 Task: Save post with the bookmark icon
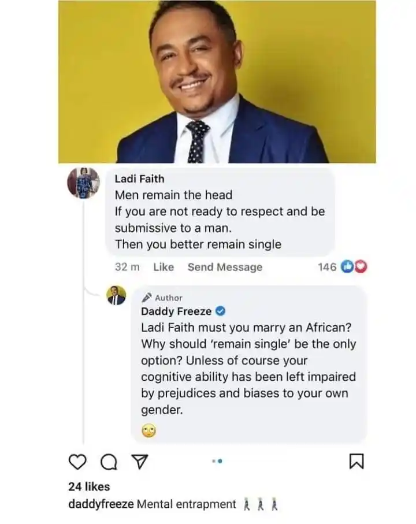[x=356, y=461]
